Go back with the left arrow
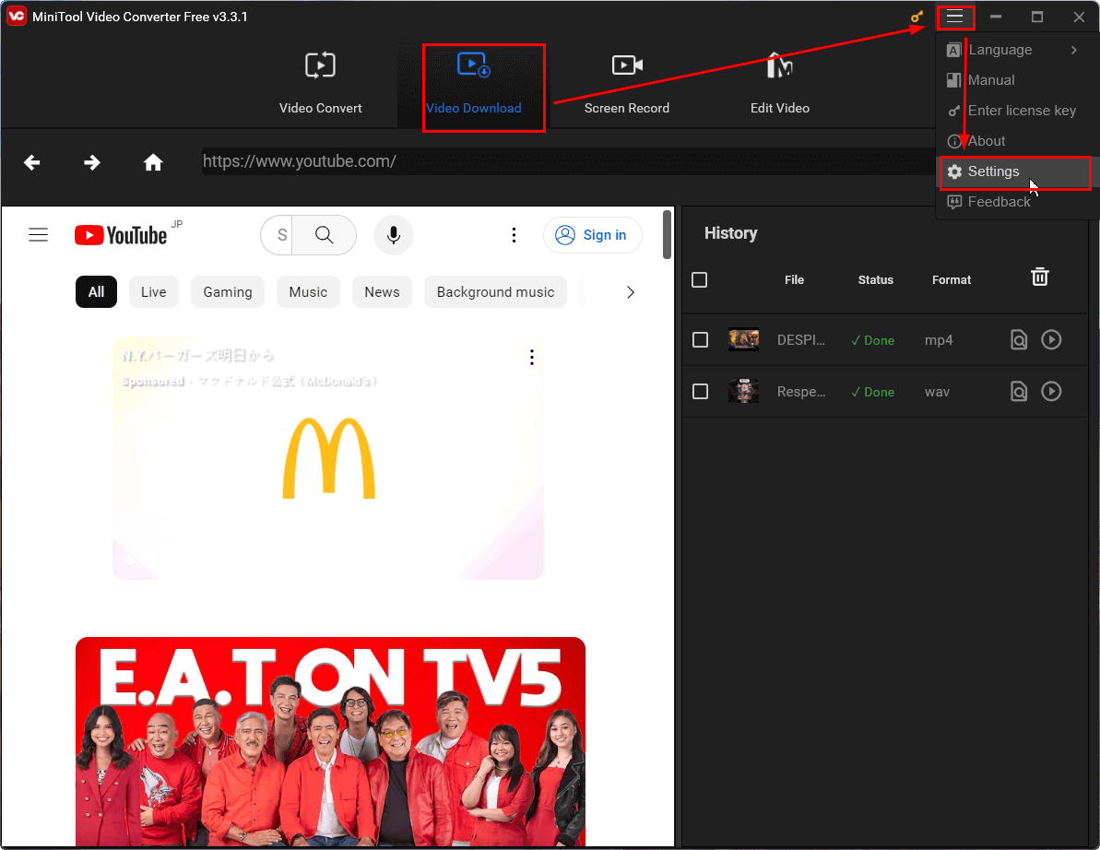Viewport: 1100px width, 850px height. click(x=31, y=162)
